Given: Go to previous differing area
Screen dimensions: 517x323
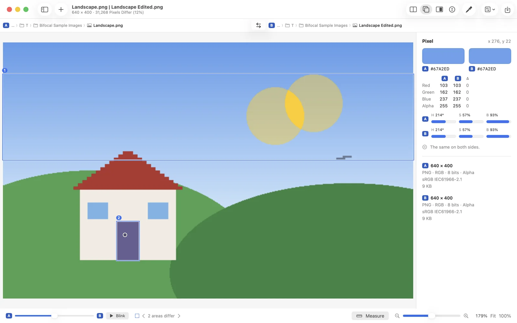Looking at the screenshot, I should point(143,316).
